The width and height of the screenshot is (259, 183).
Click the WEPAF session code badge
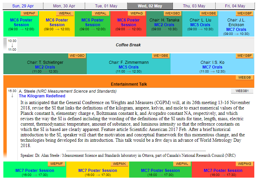click(30, 13)
